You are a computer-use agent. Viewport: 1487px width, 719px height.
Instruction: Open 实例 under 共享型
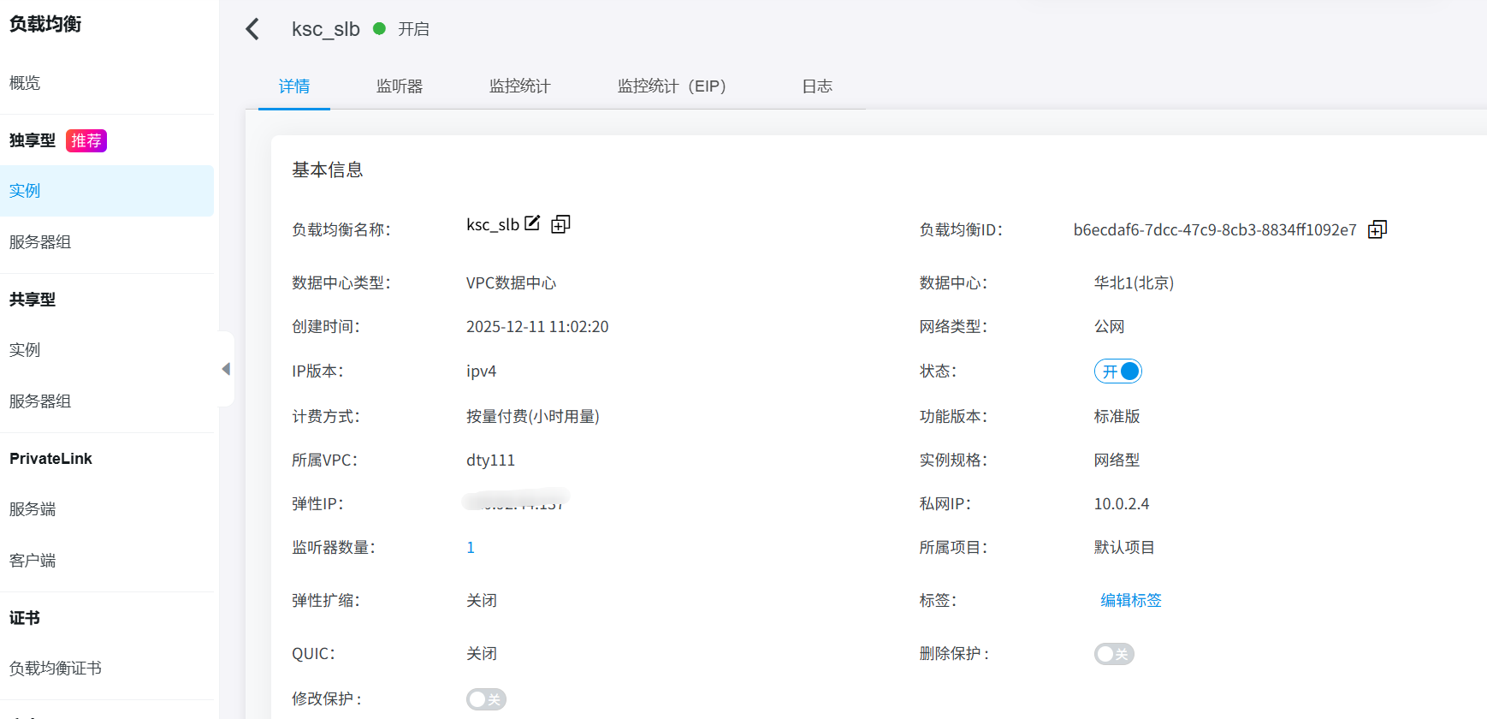[25, 350]
